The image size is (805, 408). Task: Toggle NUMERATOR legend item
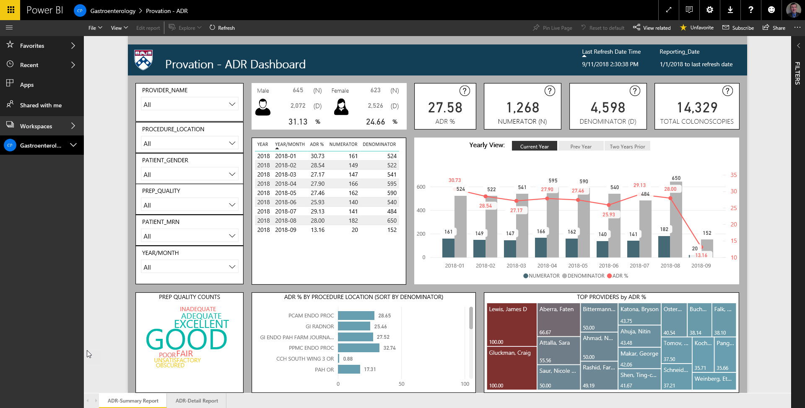pos(541,276)
